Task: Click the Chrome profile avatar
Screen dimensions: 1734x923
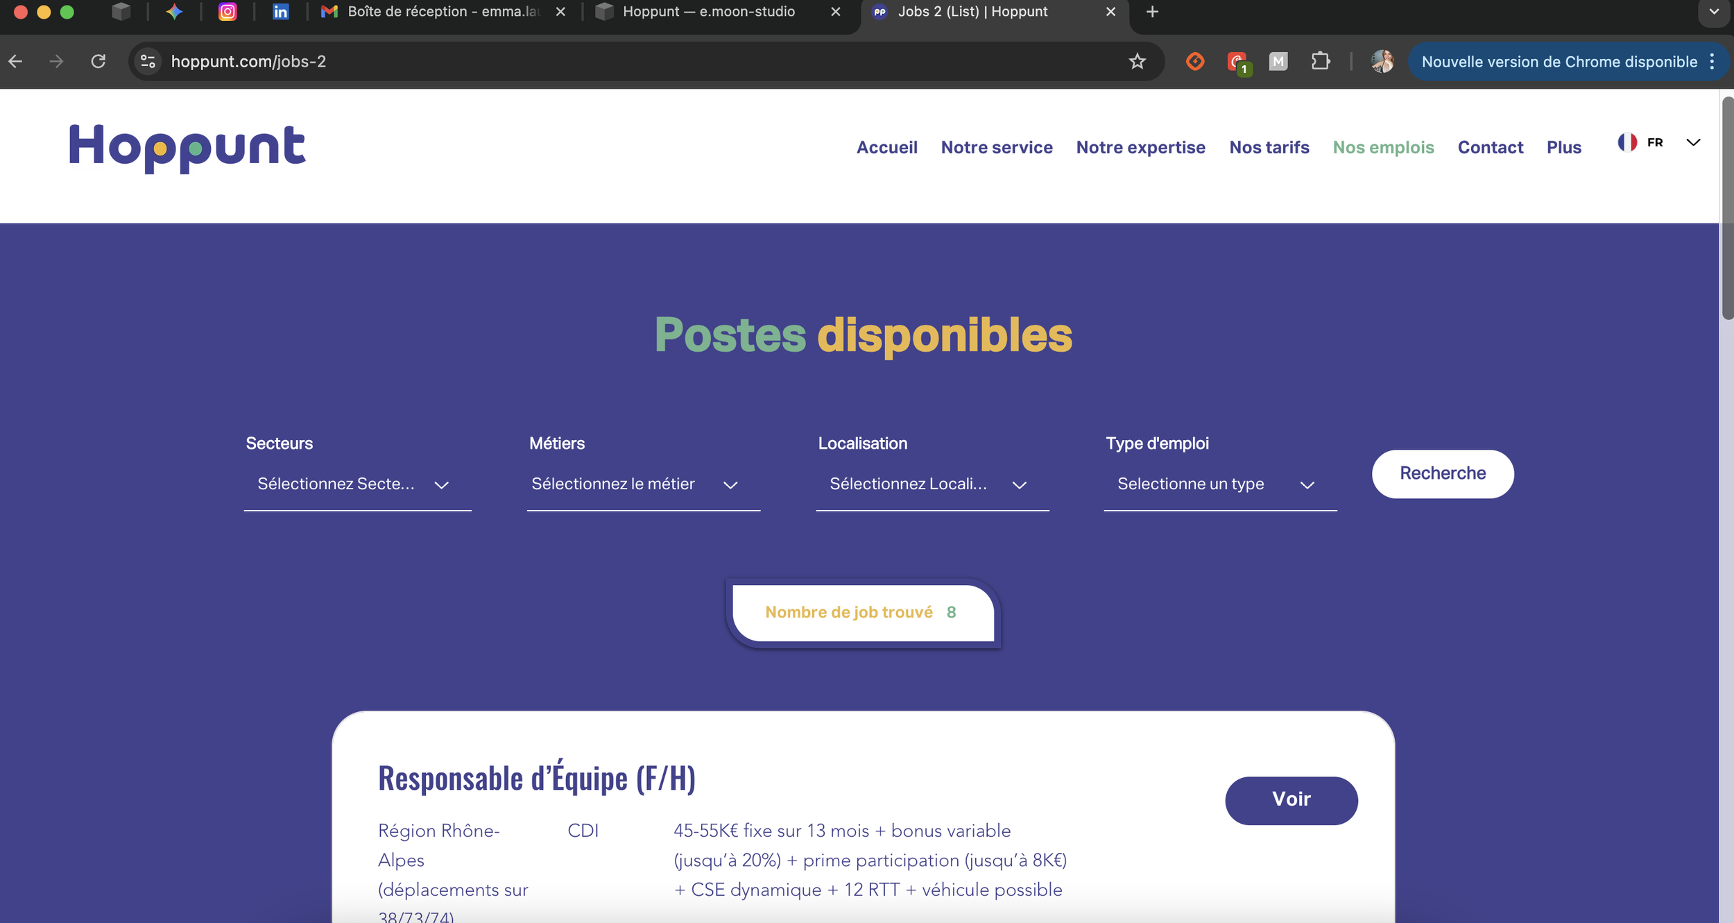Action: click(1382, 62)
